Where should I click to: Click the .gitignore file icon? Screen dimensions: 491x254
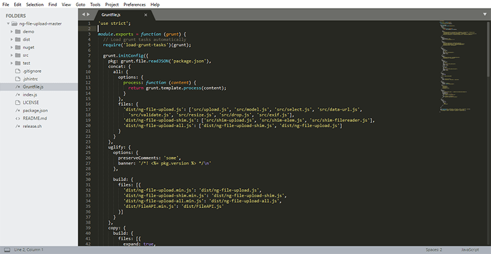coord(18,71)
